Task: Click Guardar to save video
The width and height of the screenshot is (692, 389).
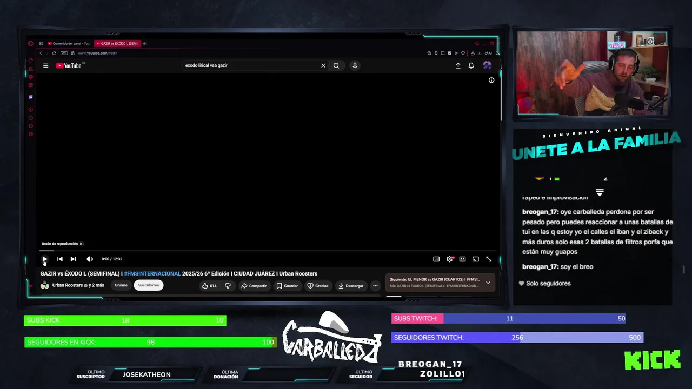Action: (x=287, y=286)
